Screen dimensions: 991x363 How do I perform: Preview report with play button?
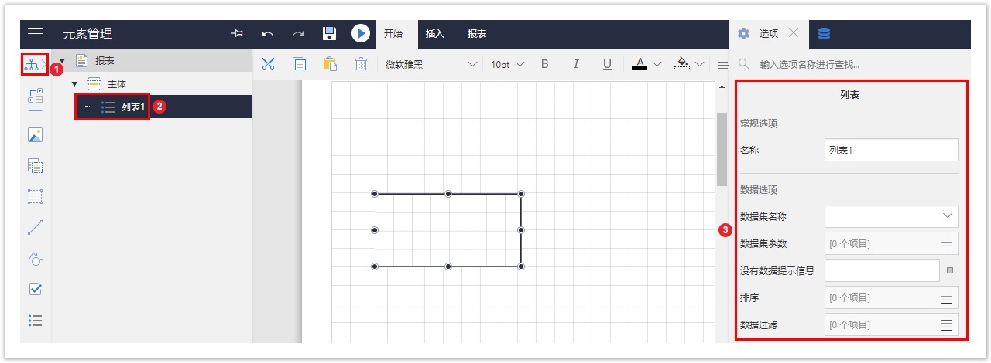coord(361,33)
